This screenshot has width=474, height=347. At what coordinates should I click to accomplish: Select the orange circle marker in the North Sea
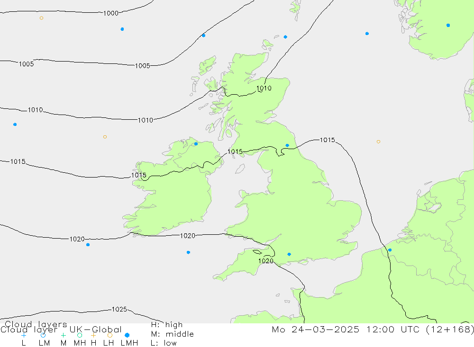coord(378,142)
